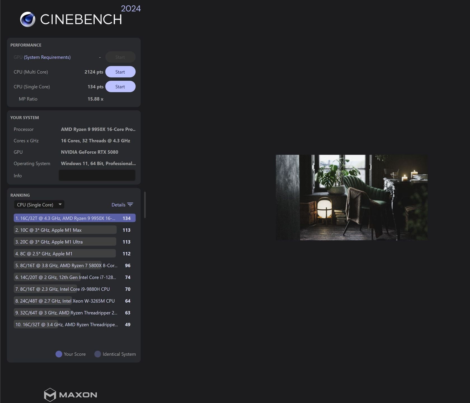Click the YOUR SYSTEM section heading

25,118
